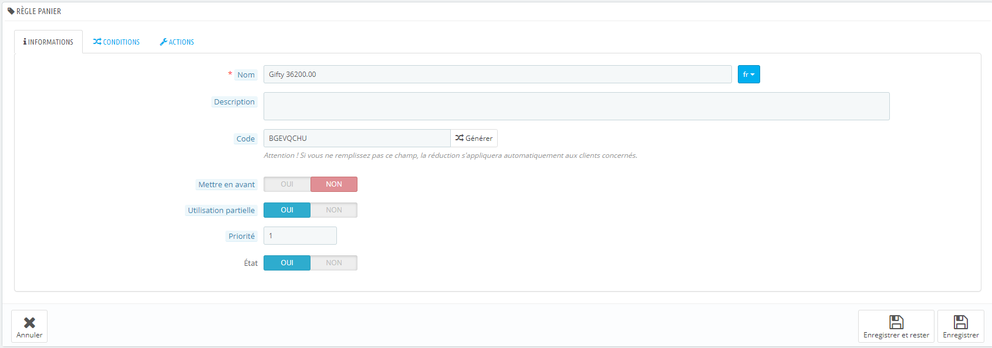The height and width of the screenshot is (348, 992).
Task: Switch to the Actions tab
Action: pos(177,42)
